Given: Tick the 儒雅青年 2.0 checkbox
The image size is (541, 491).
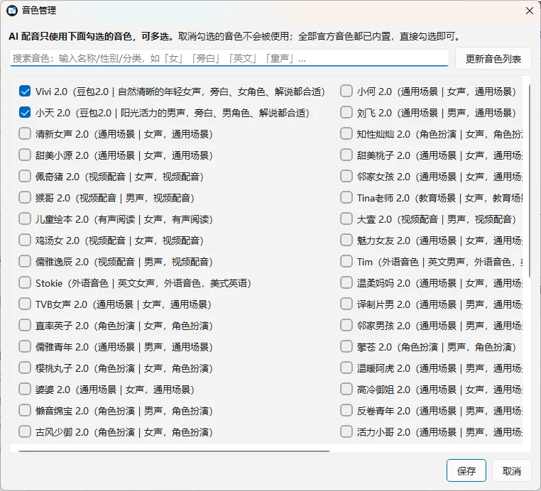Looking at the screenshot, I should coord(25,347).
